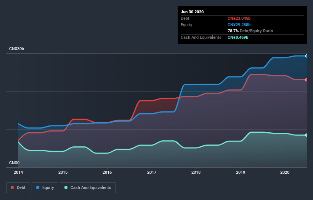The height and width of the screenshot is (200, 313).
Task: Click the red Debt legend dot
Action: (x=12, y=187)
